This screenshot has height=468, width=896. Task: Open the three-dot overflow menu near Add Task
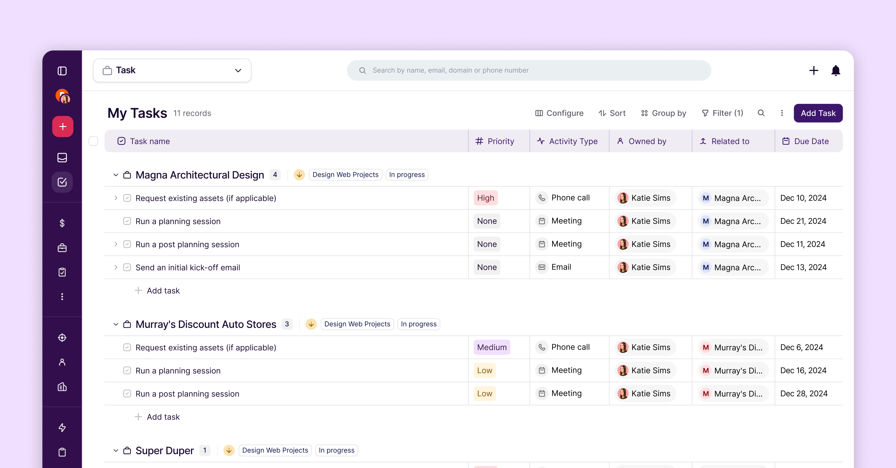(782, 113)
